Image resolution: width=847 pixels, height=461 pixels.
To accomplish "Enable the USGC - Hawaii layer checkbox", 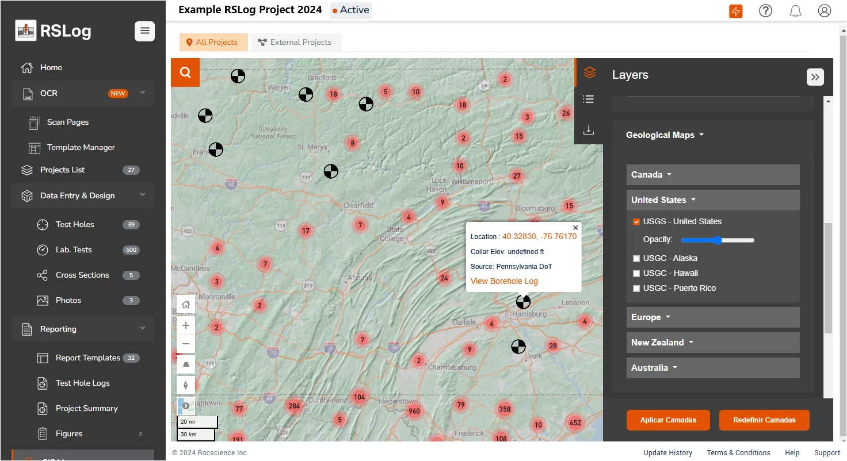I will [636, 274].
